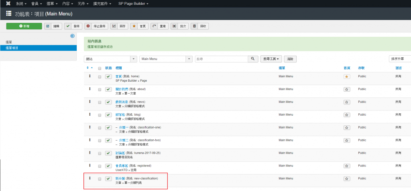Select checkbox for 新分類 row
The height and width of the screenshot is (191, 411).
click(100, 179)
